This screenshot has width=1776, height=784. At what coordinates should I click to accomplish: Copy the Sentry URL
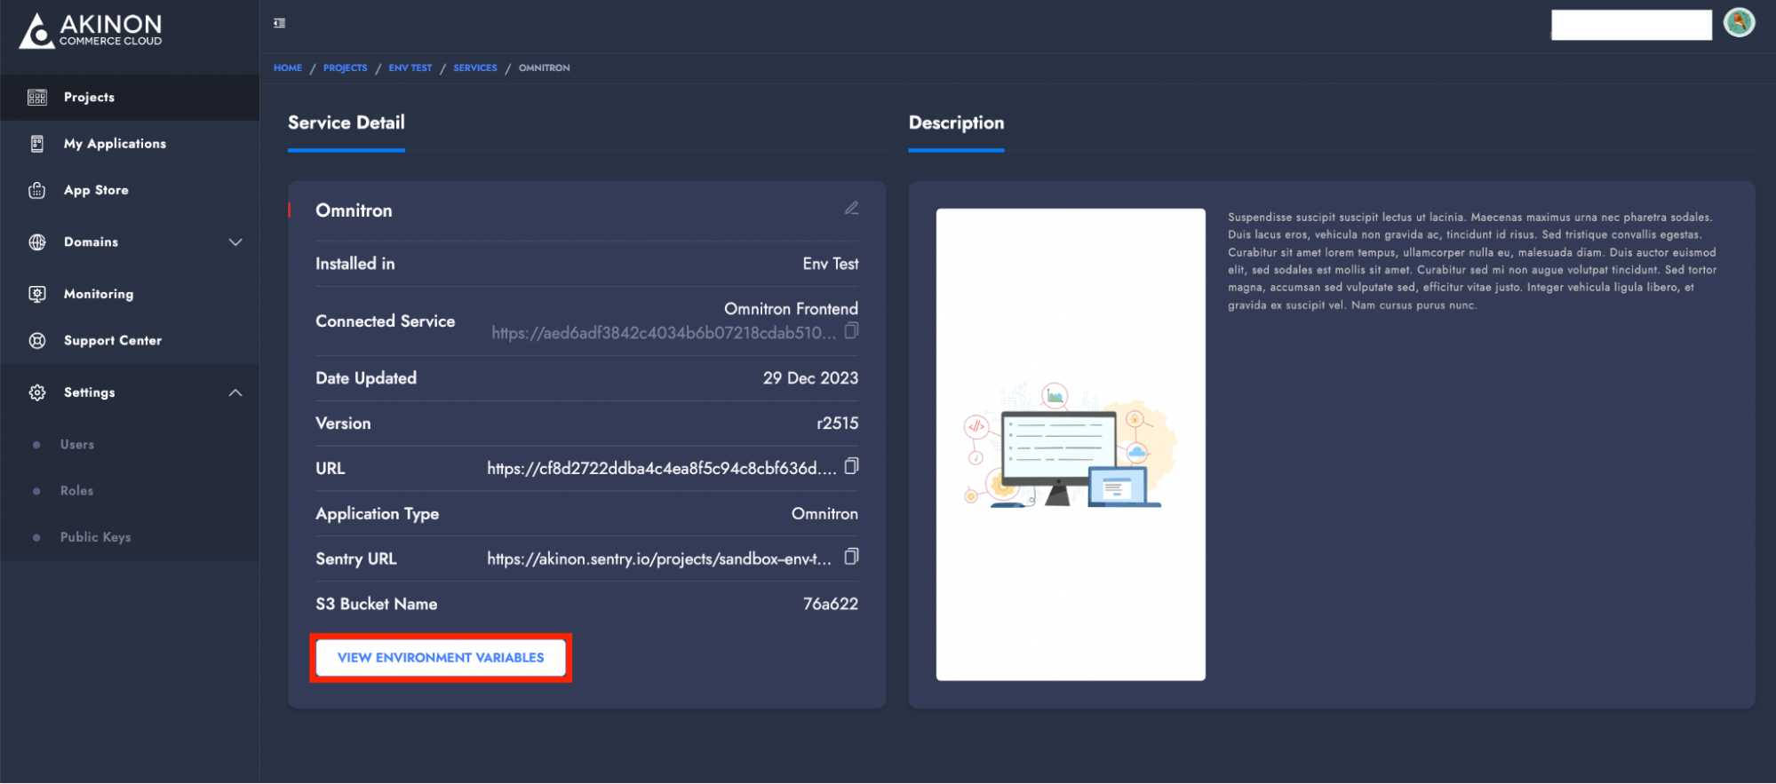pos(851,557)
